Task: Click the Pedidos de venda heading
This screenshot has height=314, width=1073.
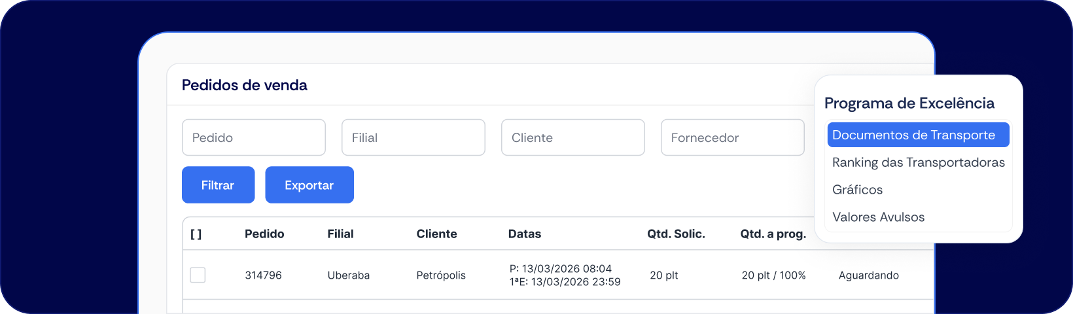Action: 244,85
